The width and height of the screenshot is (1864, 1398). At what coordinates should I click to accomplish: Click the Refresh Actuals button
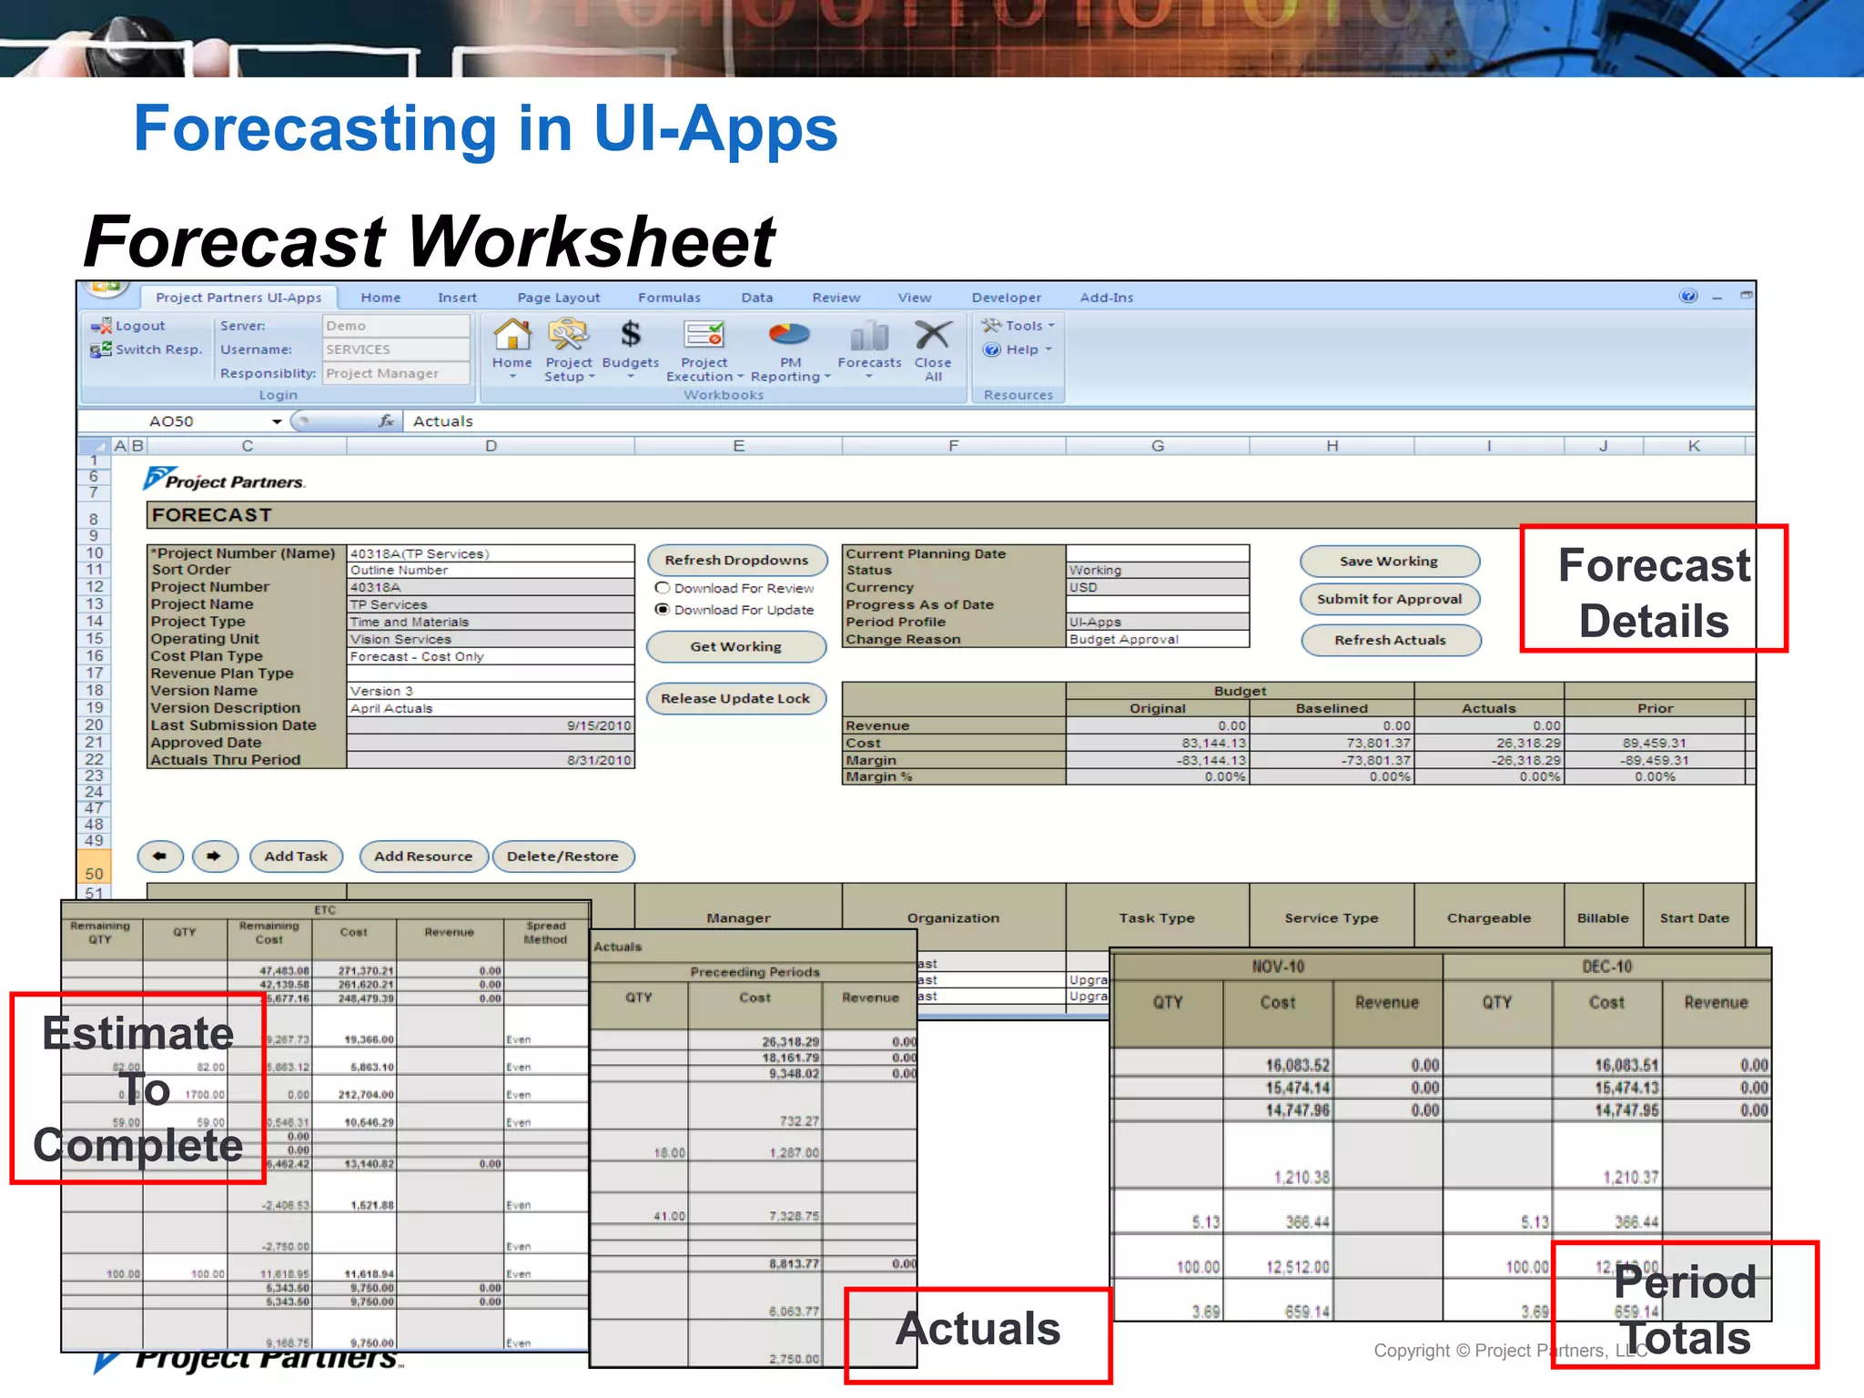pos(1390,641)
